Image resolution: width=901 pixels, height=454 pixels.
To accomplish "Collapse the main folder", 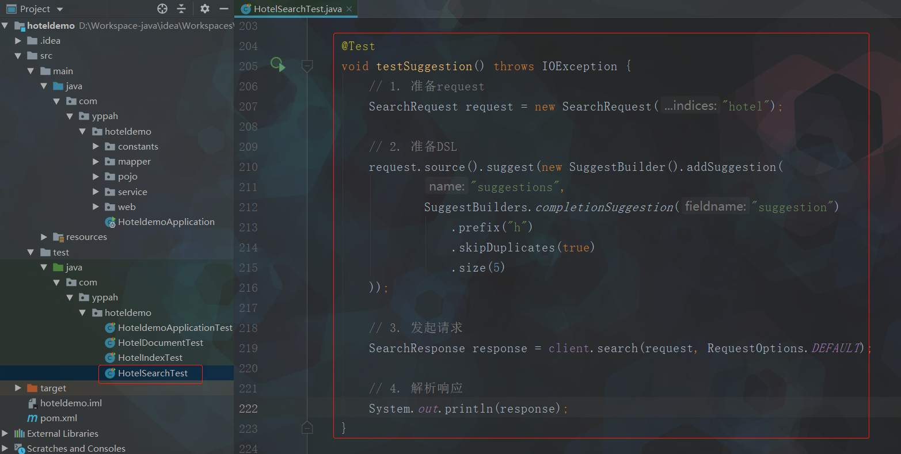I will 31,71.
